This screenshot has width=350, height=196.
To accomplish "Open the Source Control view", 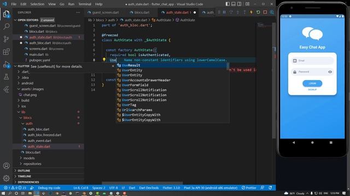I will pos(6,39).
